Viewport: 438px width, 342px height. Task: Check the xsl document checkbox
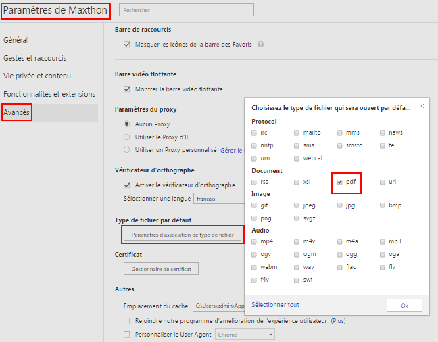pos(297,182)
